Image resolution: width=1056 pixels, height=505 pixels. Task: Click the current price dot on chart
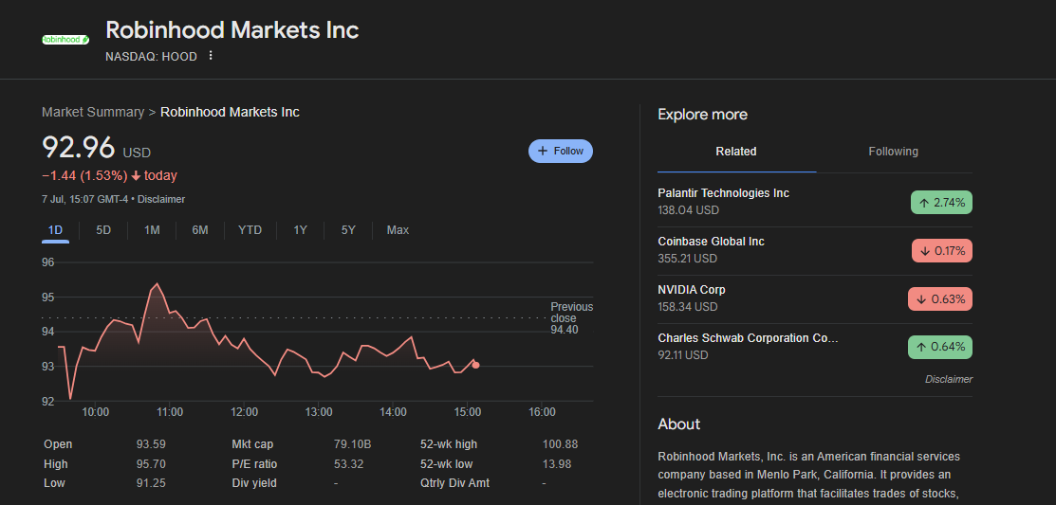[475, 365]
